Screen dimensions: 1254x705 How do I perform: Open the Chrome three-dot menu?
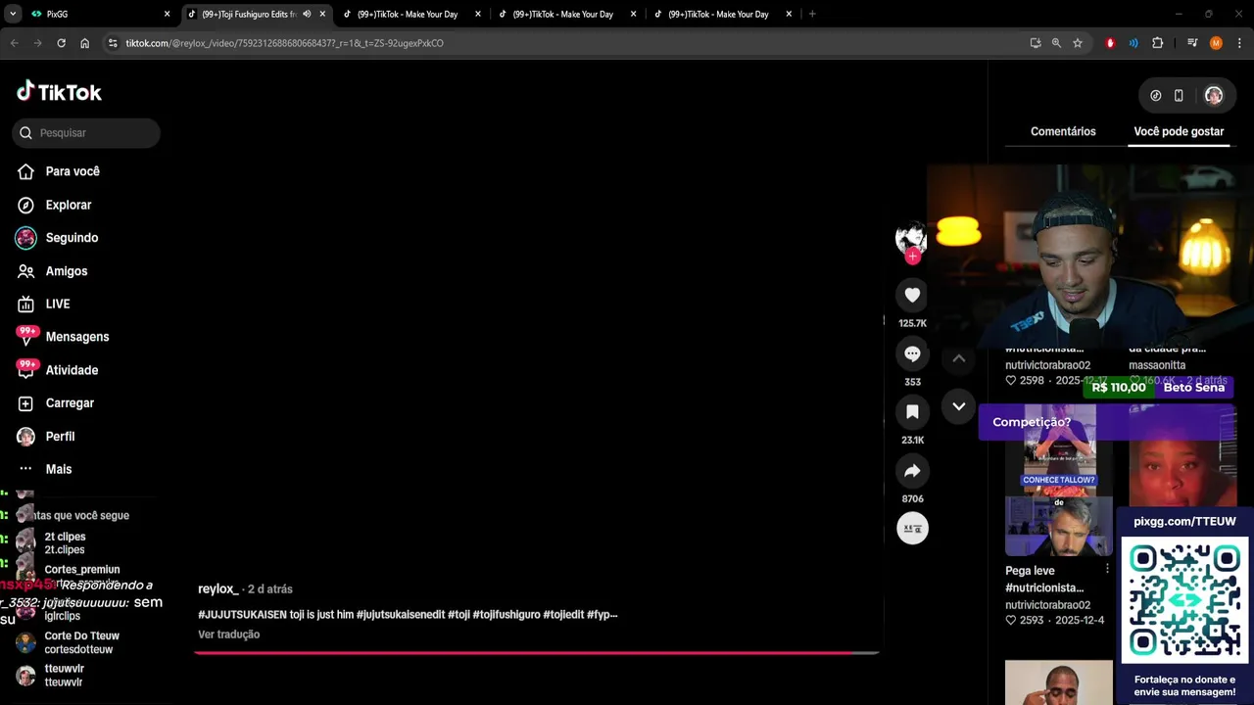point(1239,43)
